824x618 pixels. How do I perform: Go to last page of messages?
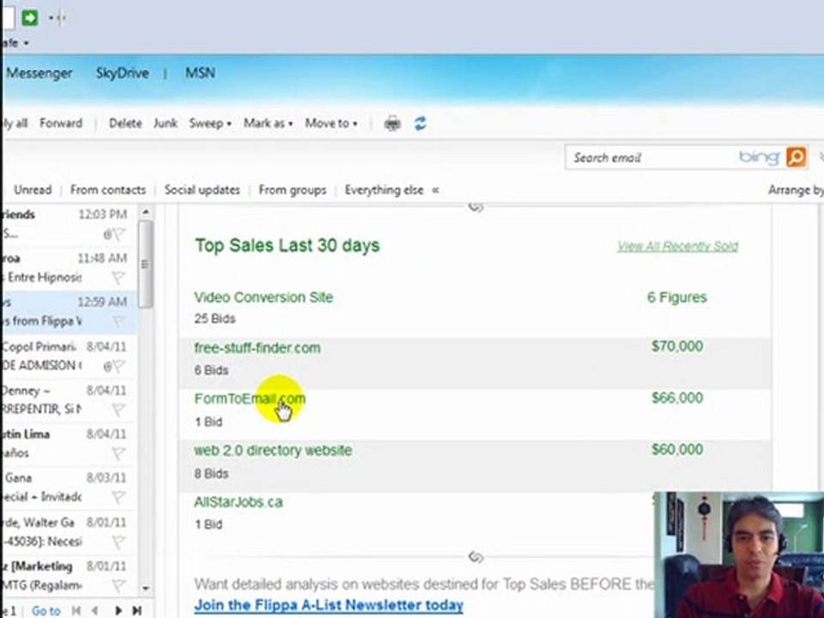pyautogui.click(x=137, y=610)
